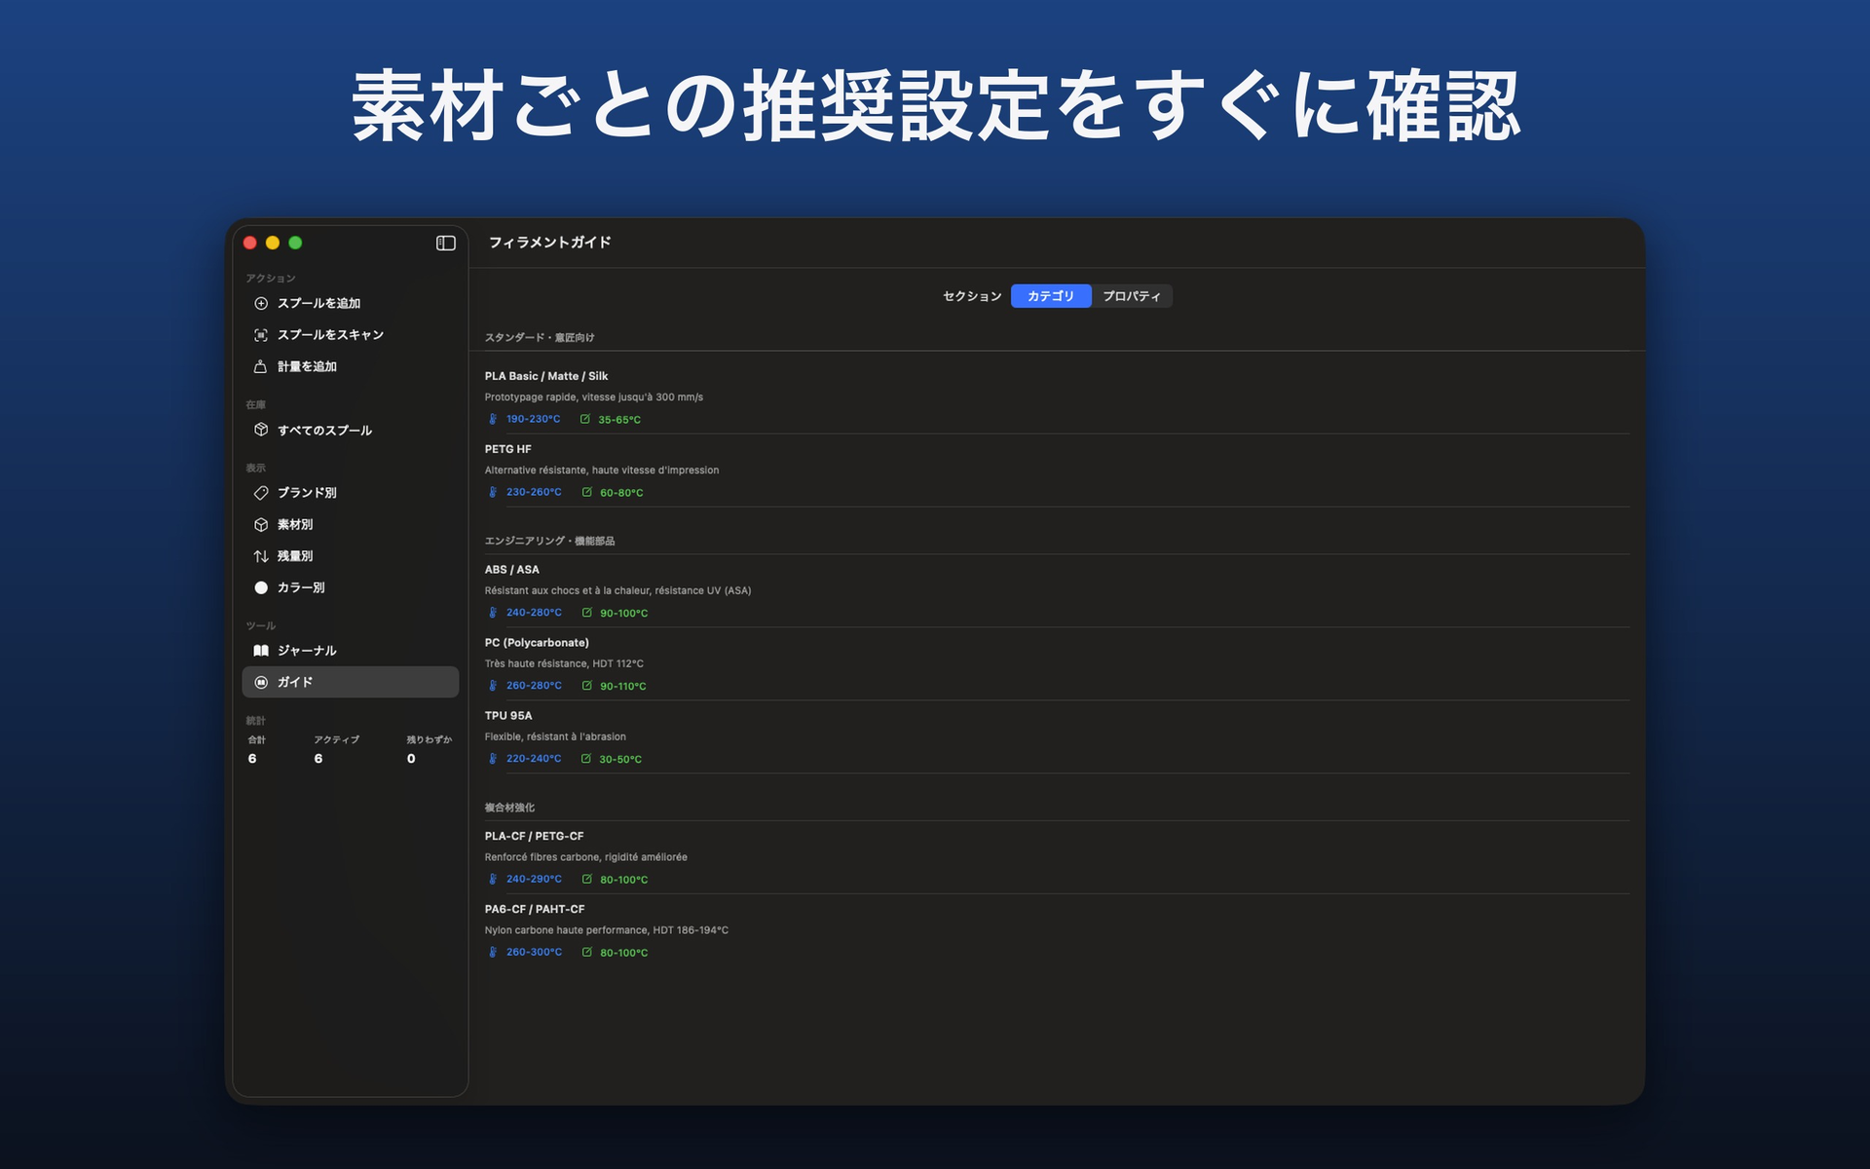Screen dimensions: 1870x1169
Task: Click the cube icon beside 素材別
Action: (x=261, y=524)
